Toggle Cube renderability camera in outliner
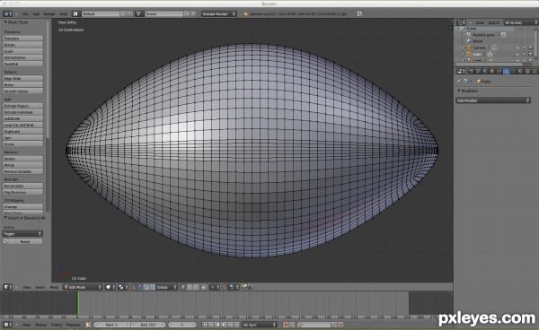The image size is (539, 330). (x=530, y=54)
